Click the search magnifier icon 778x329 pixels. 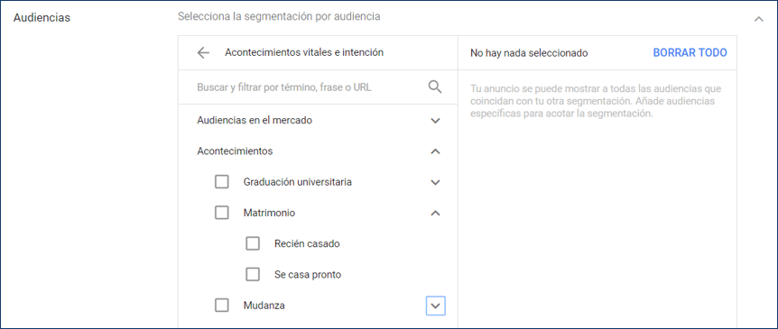pos(435,87)
